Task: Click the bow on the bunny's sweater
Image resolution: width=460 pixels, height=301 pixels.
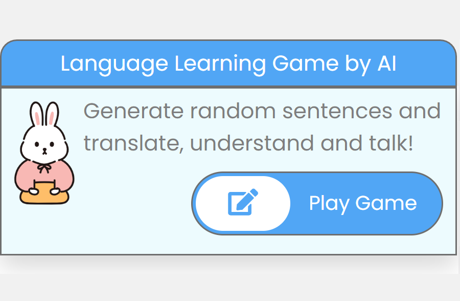Action: tap(43, 166)
